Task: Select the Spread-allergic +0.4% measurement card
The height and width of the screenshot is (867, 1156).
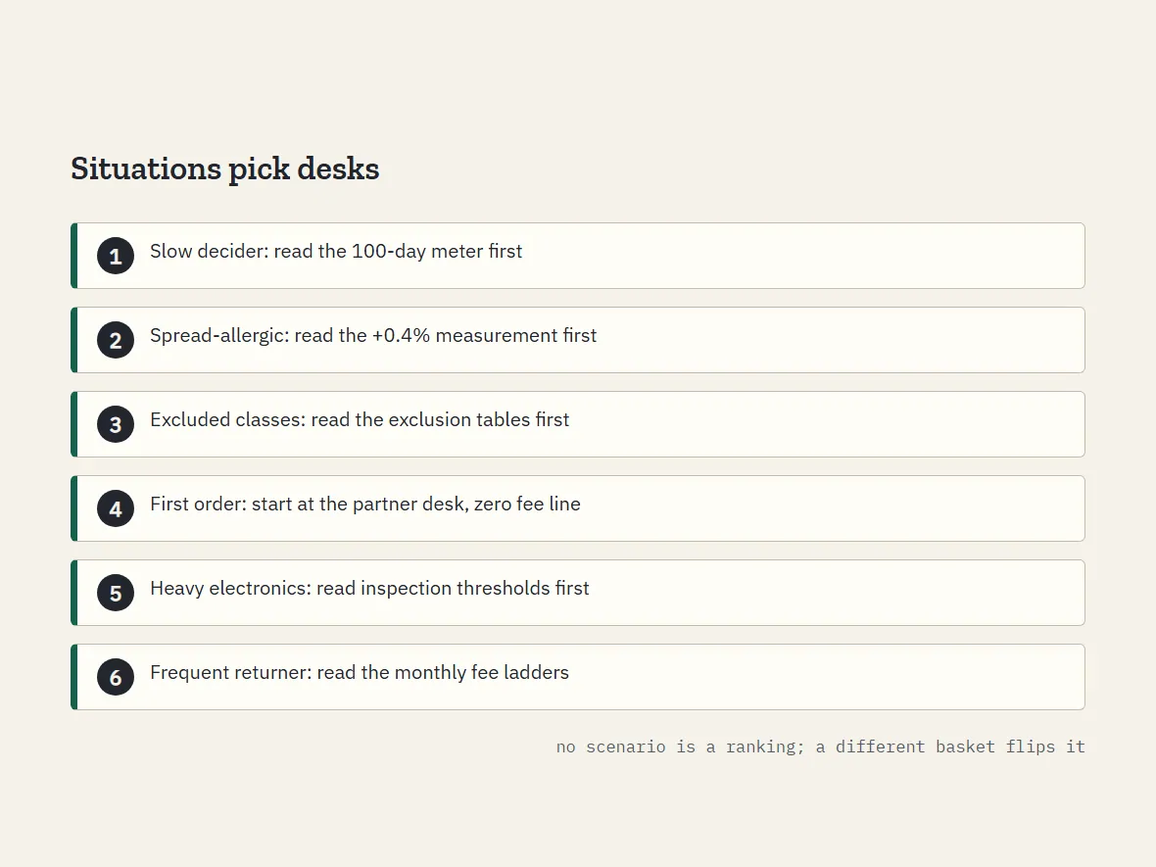Action: pyautogui.click(x=578, y=340)
